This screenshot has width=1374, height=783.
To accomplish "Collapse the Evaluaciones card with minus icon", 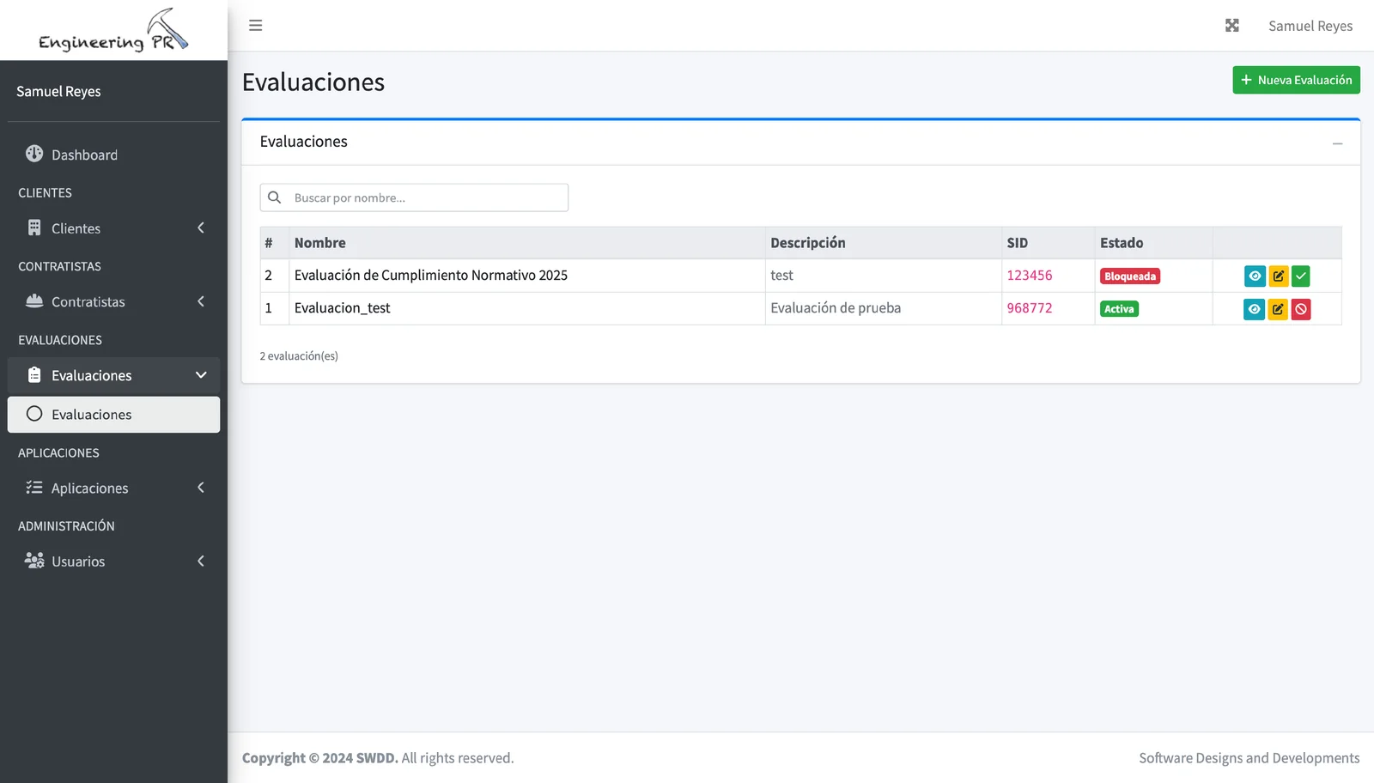I will coord(1337,143).
